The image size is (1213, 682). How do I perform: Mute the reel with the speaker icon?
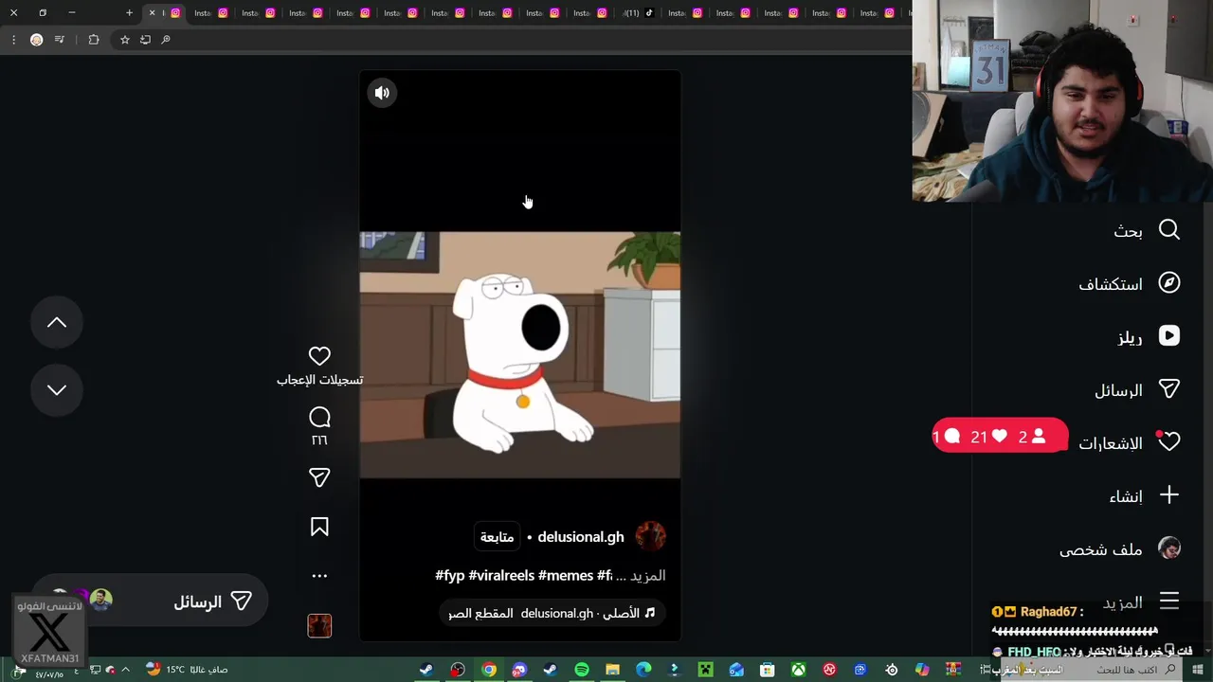382,93
